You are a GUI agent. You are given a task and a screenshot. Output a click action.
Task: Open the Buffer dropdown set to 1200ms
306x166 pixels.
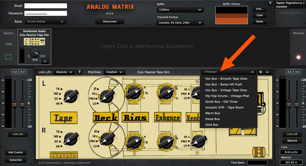[180, 10]
